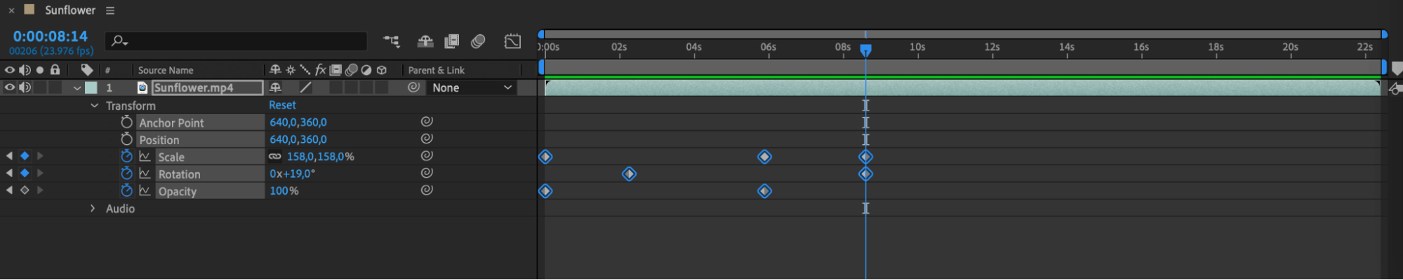Image resolution: width=1403 pixels, height=280 pixels.
Task: Enable motion blur switch in timeline header
Action: click(x=478, y=41)
